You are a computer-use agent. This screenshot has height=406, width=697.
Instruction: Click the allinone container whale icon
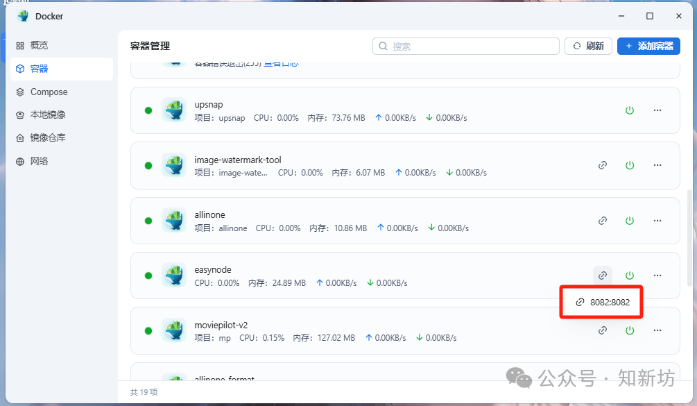tap(174, 220)
